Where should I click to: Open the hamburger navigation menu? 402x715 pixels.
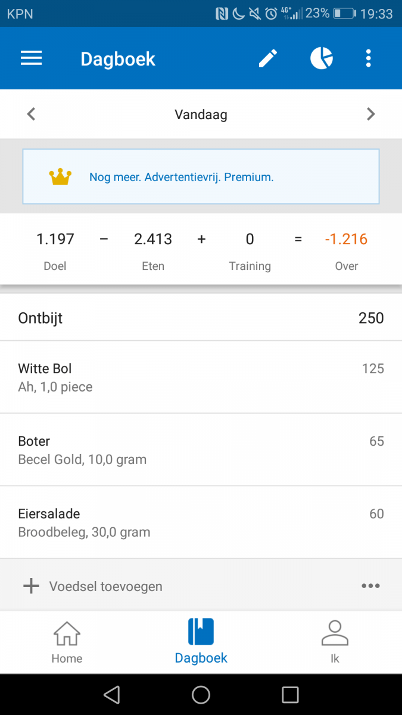tap(31, 58)
